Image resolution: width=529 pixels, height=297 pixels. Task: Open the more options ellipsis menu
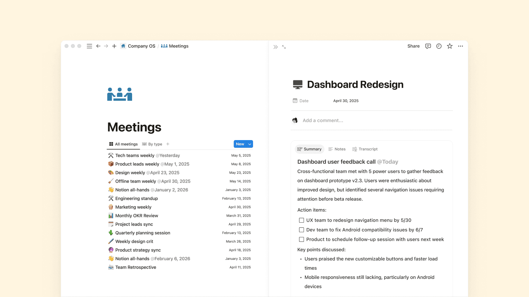tap(461, 46)
